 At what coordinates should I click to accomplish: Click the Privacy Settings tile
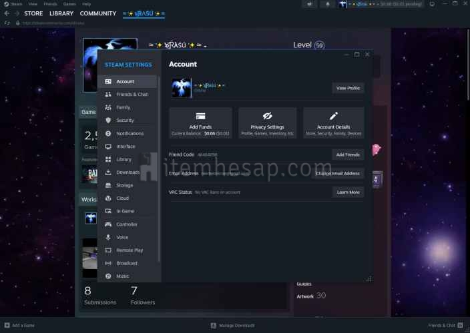(x=267, y=123)
